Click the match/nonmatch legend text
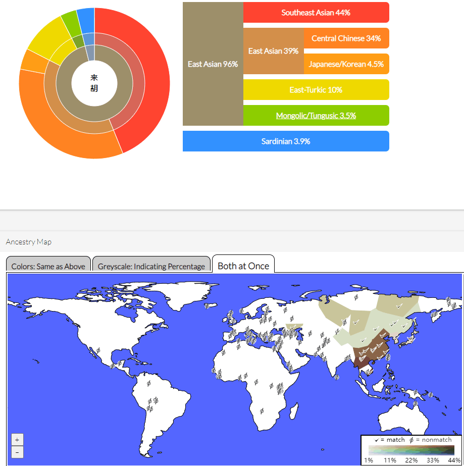This screenshot has height=466, width=464. [413, 440]
